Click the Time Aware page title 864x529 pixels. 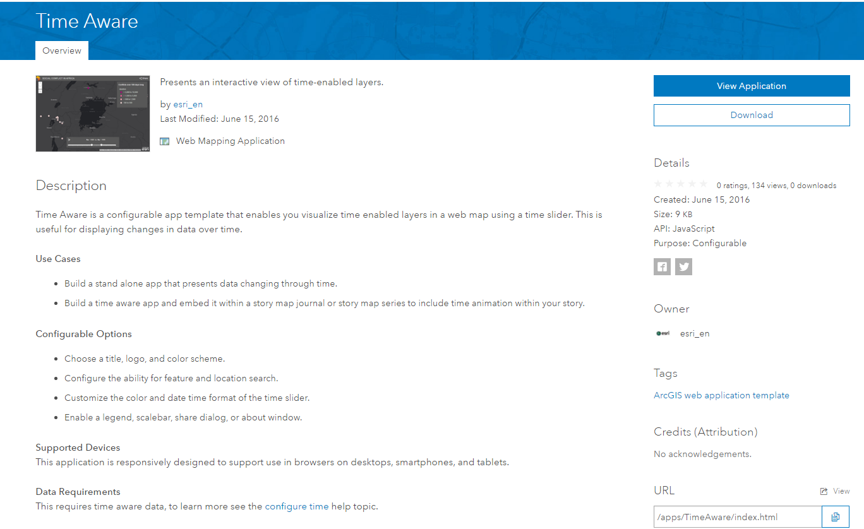[x=87, y=21]
